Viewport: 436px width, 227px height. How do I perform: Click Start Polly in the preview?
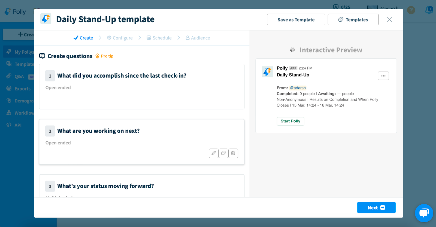coord(290,121)
